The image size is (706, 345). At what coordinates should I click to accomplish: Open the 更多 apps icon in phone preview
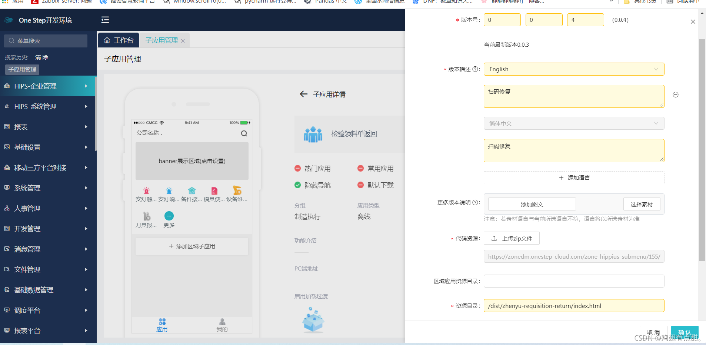(x=169, y=216)
